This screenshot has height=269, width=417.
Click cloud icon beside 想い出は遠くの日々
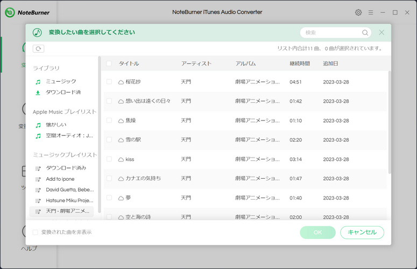pyautogui.click(x=121, y=101)
